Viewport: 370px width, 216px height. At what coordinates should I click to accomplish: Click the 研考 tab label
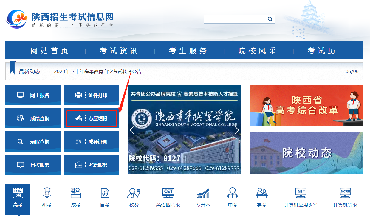pos(47,205)
